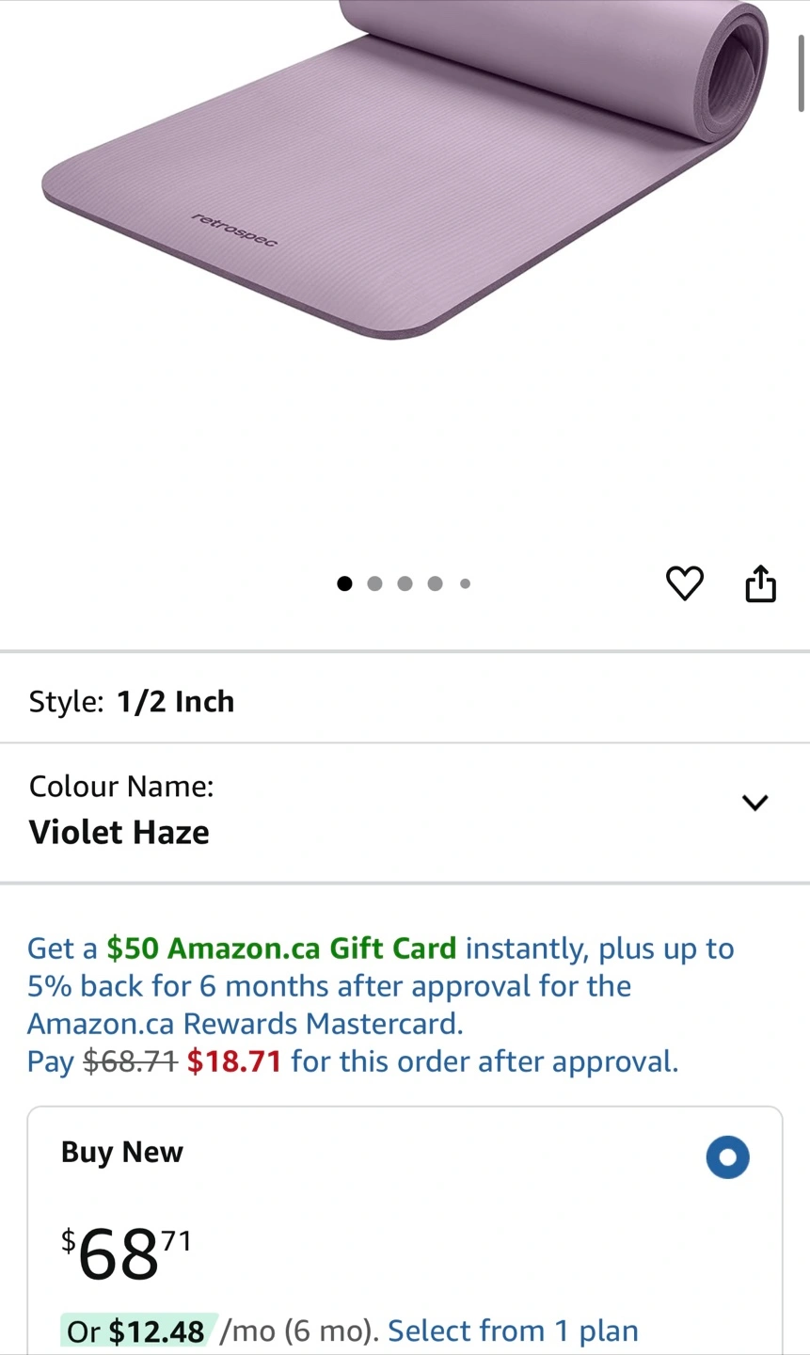Select the first active carousel dot
The height and width of the screenshot is (1355, 810).
(x=344, y=583)
